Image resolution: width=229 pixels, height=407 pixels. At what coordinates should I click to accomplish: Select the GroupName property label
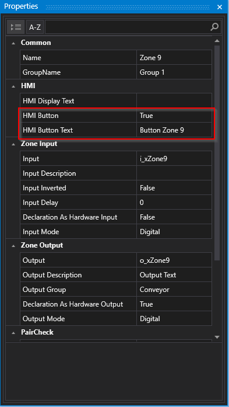(42, 72)
